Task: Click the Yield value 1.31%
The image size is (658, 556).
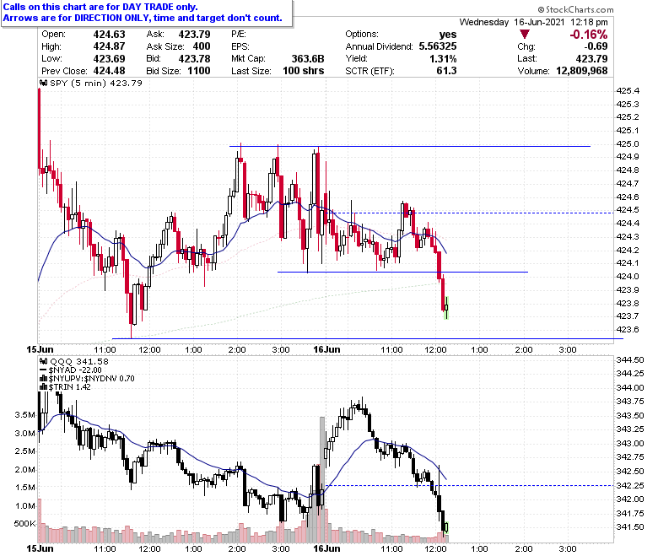Action: click(x=443, y=58)
